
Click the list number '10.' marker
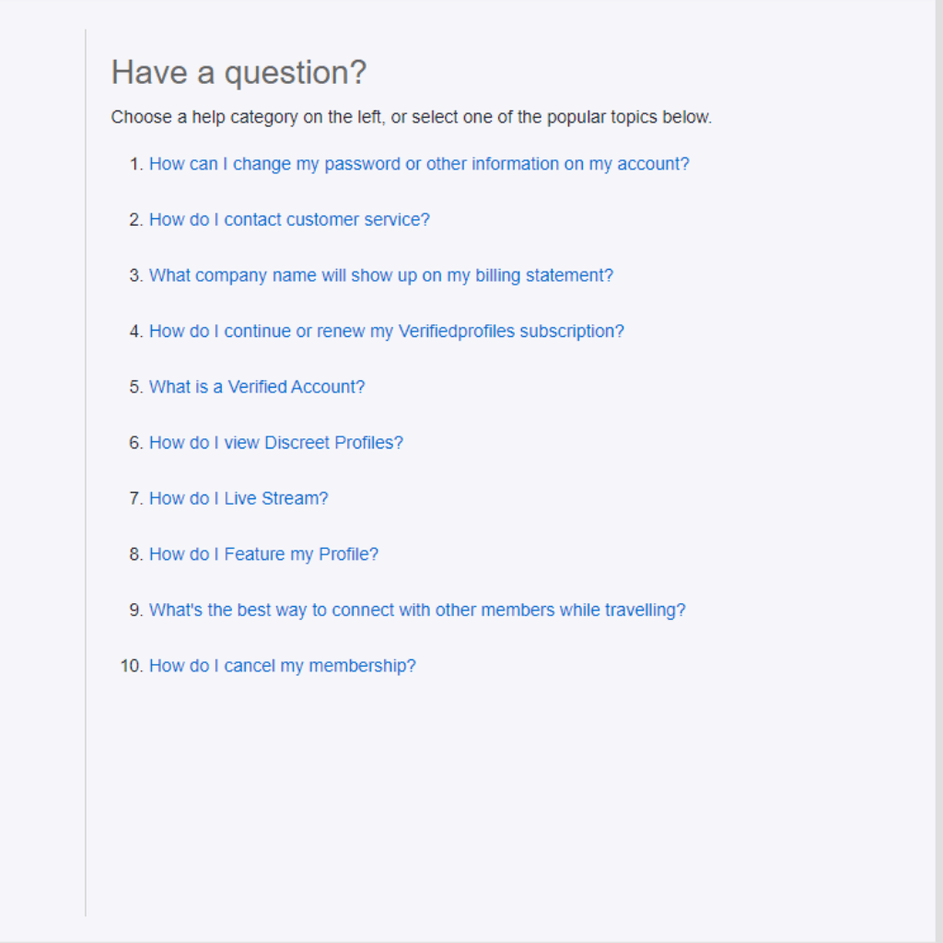tap(133, 666)
